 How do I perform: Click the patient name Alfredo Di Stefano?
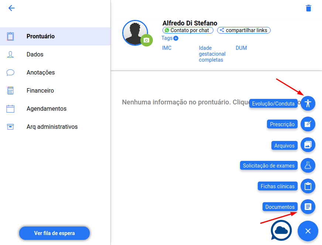click(x=190, y=23)
